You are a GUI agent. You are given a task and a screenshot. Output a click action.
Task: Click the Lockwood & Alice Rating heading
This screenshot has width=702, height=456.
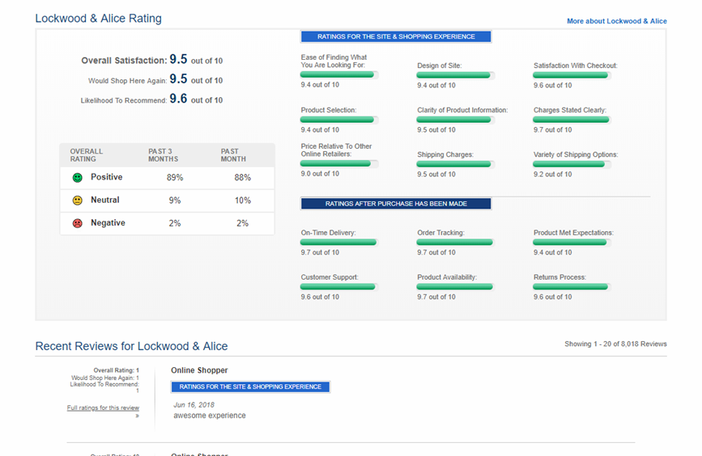coord(99,19)
